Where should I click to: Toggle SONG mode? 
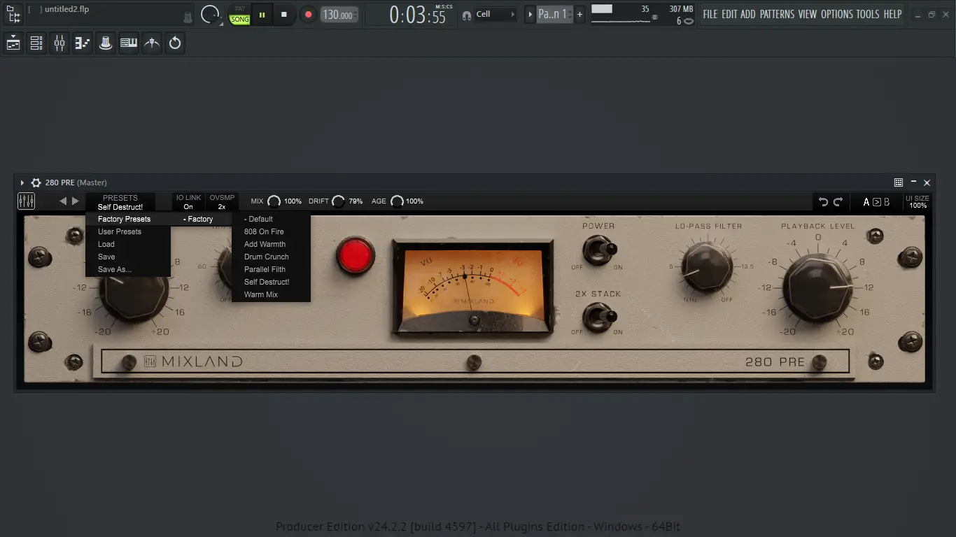[x=240, y=20]
